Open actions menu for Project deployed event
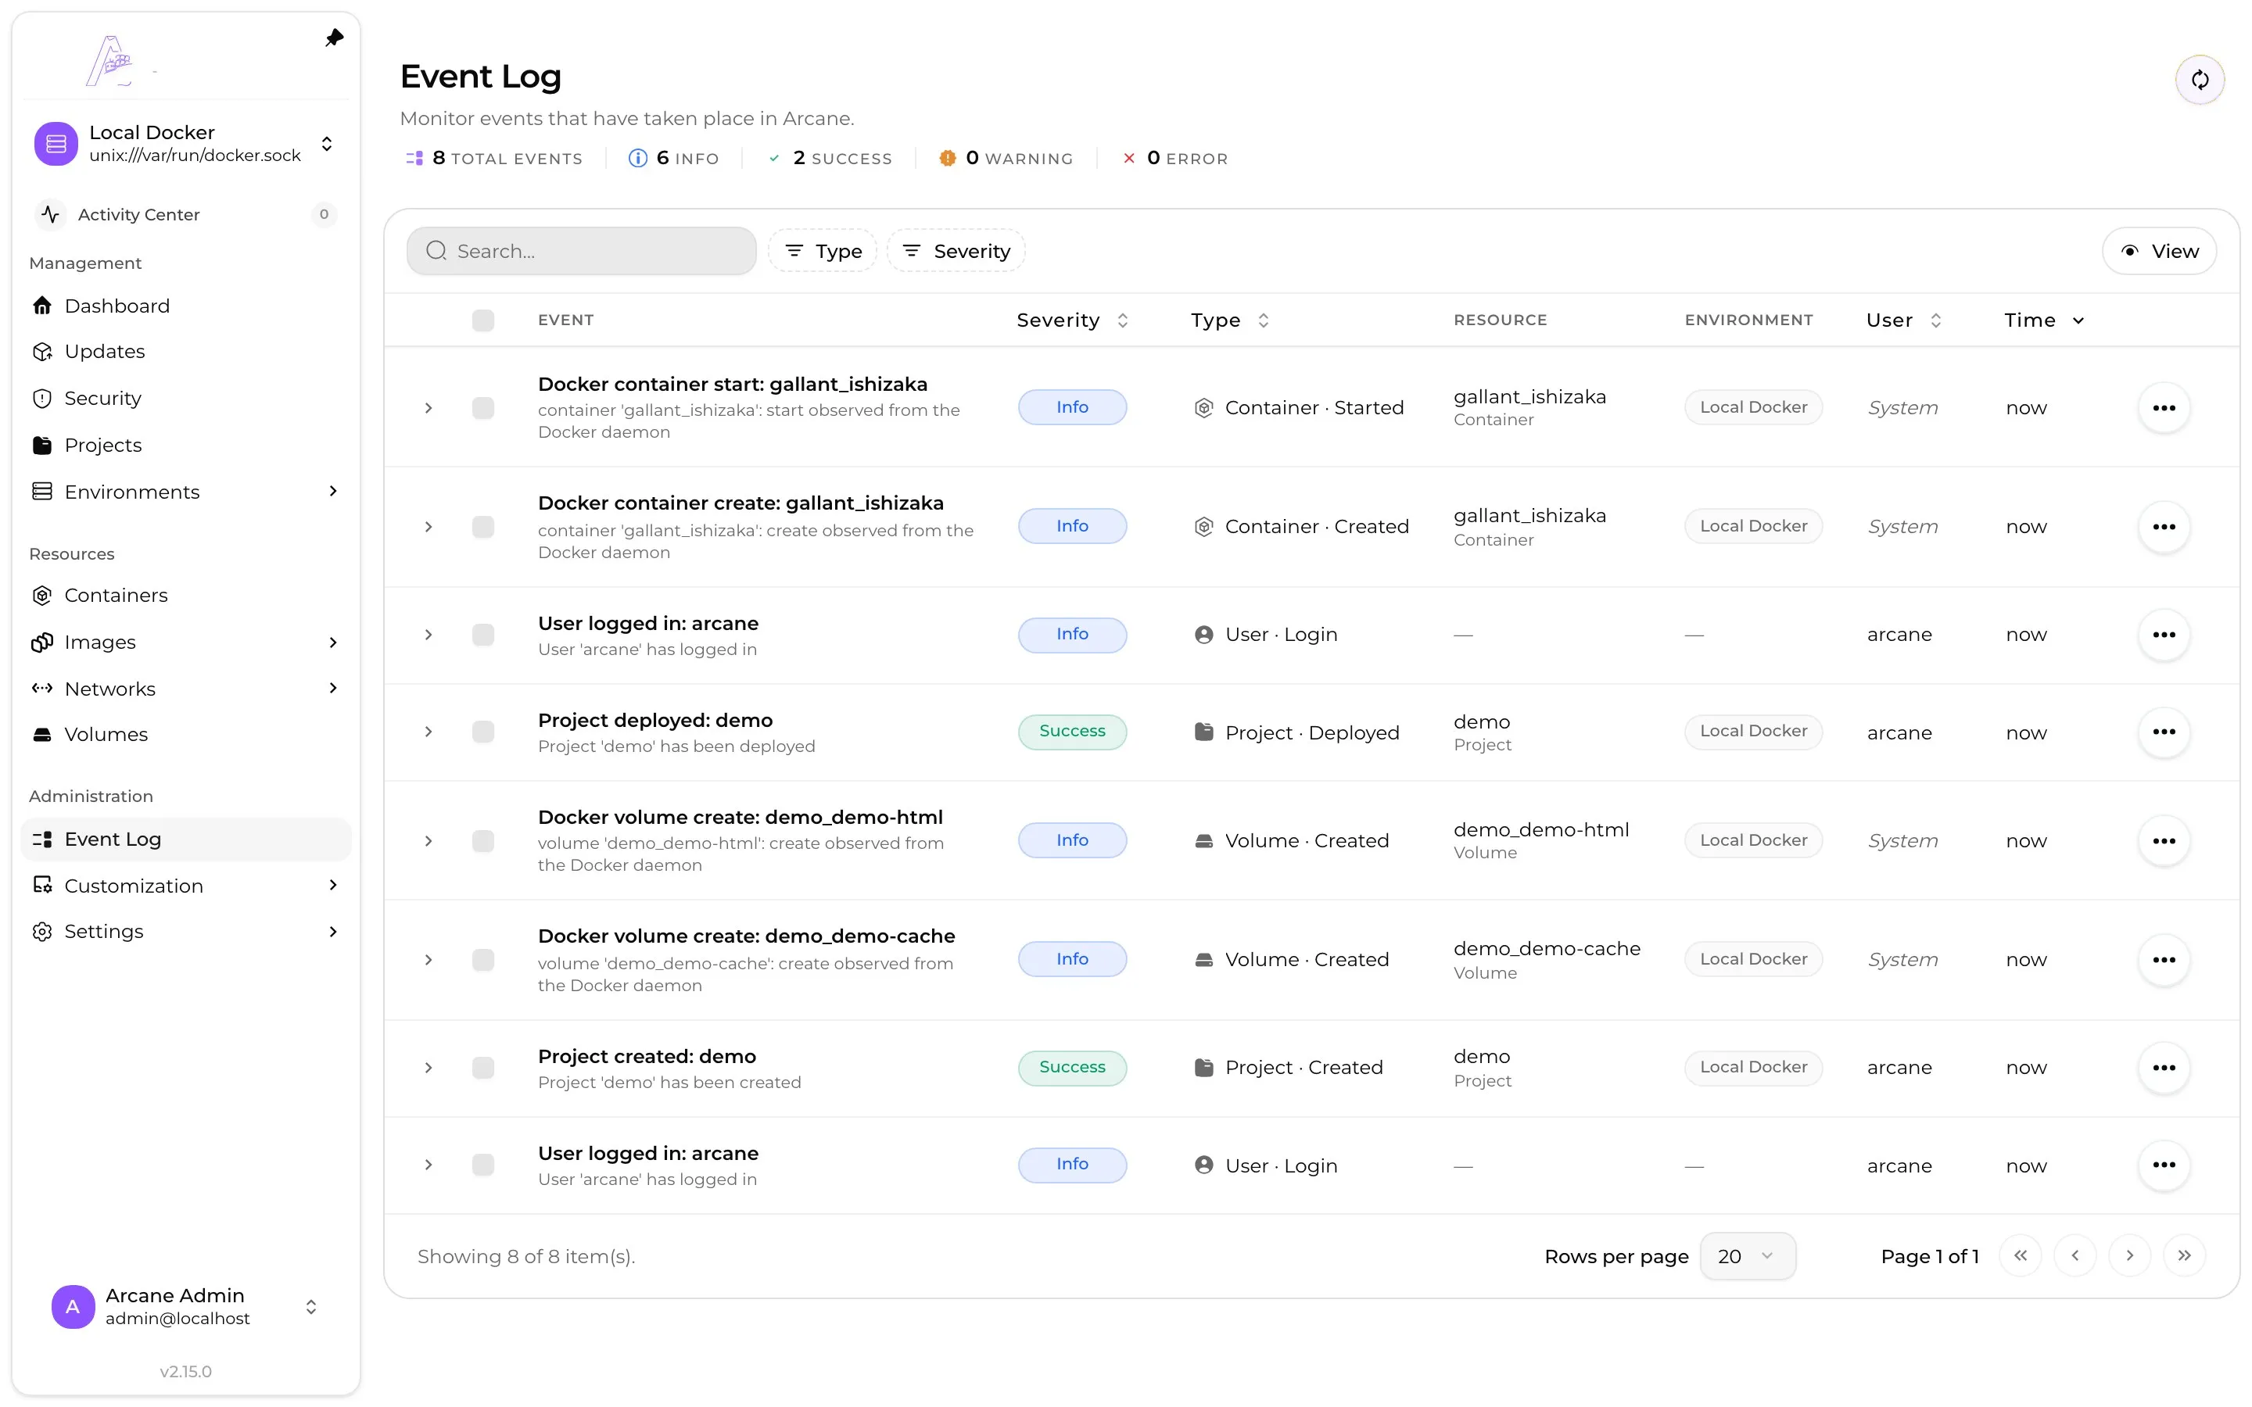This screenshot has height=1407, width=2252. coord(2164,732)
